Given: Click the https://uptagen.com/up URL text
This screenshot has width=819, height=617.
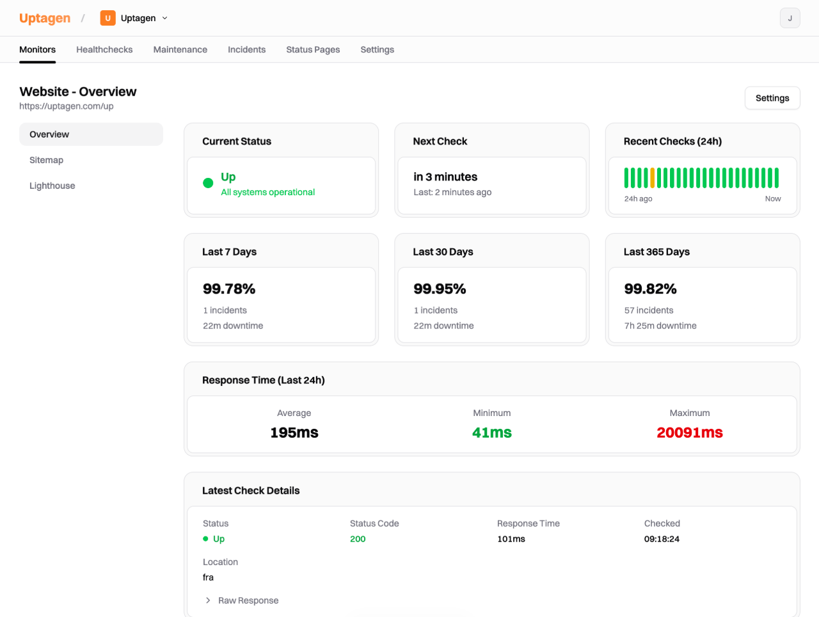Looking at the screenshot, I should pos(67,106).
